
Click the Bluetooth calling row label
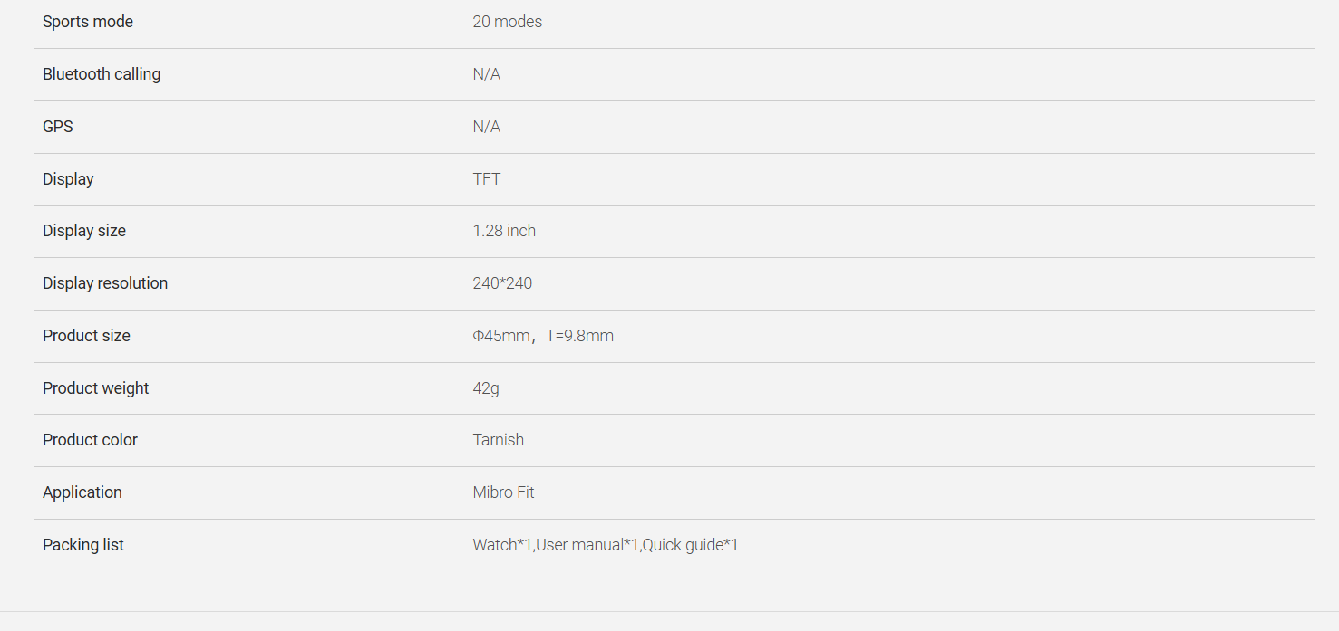pos(102,74)
